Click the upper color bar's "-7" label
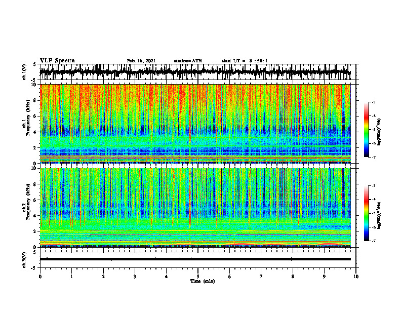 click(x=374, y=157)
